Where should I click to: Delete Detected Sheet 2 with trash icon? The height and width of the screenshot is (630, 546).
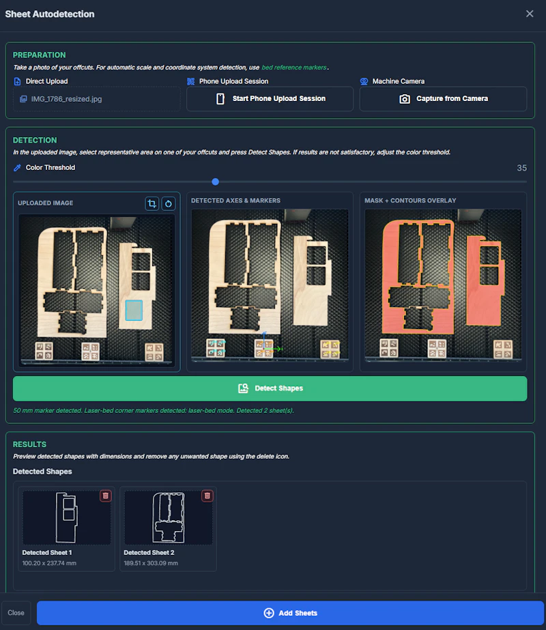point(207,496)
